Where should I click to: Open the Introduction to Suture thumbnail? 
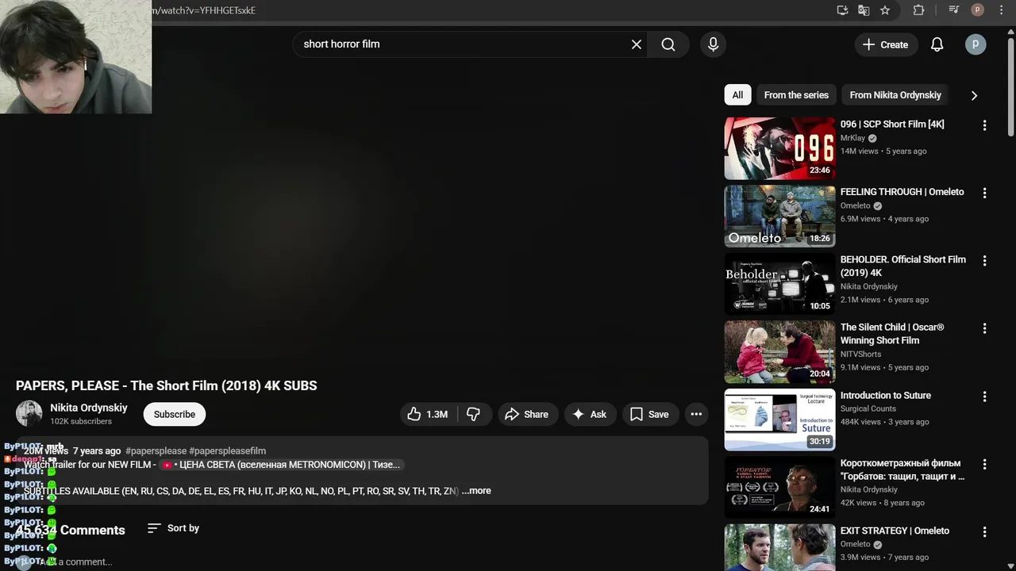(779, 420)
